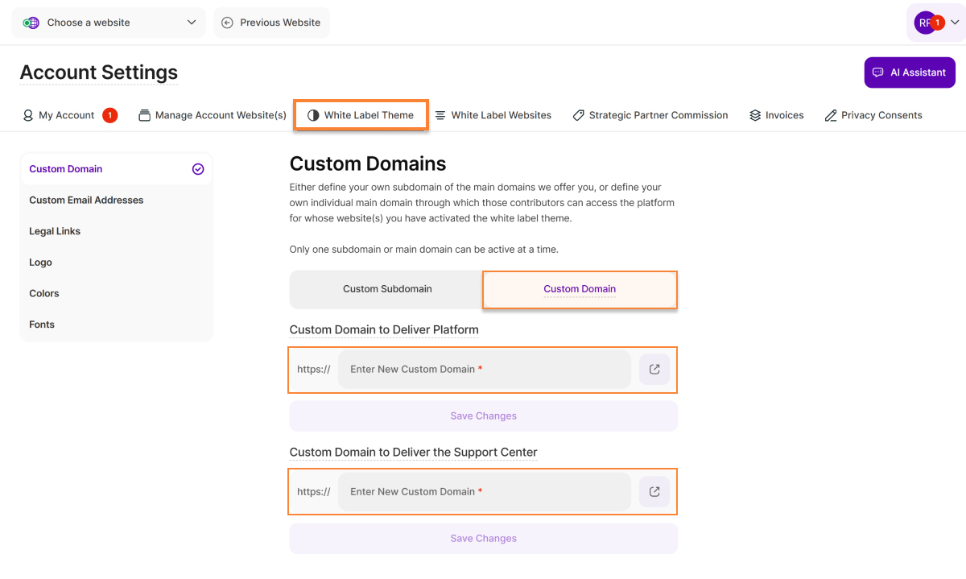Open Manage Account Website(s) tab
This screenshot has height=579, width=966.
click(213, 115)
